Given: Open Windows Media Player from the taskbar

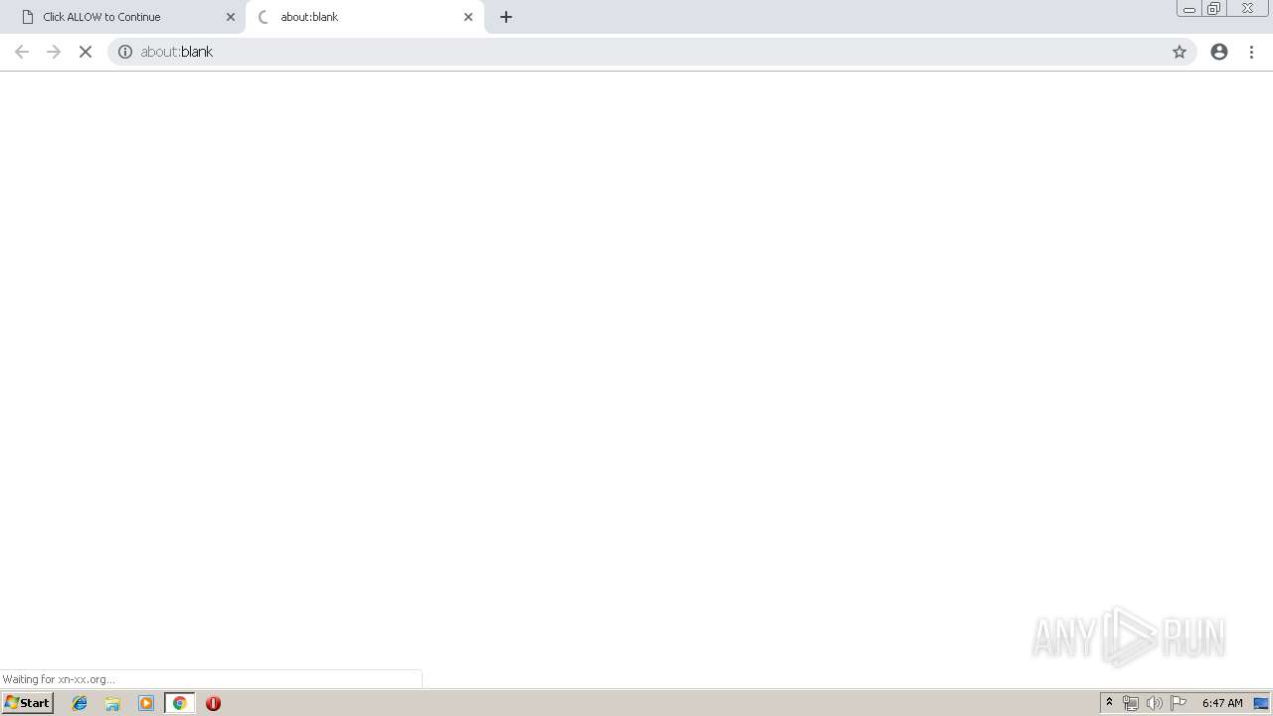Looking at the screenshot, I should coord(146,703).
